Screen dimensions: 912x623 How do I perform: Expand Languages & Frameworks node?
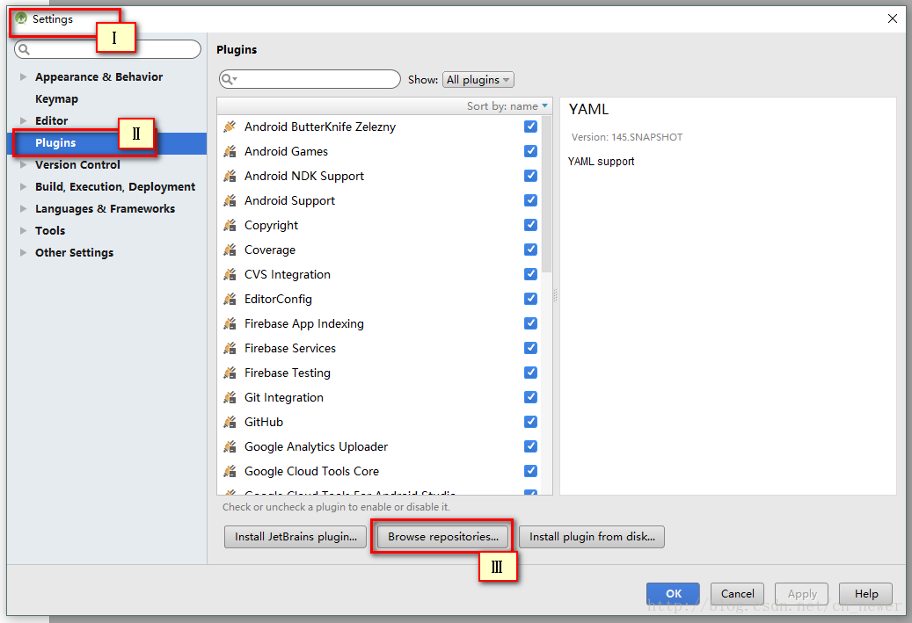point(23,208)
